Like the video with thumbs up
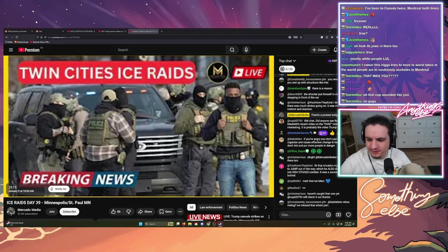This screenshot has height=252, width=448. click(x=115, y=211)
